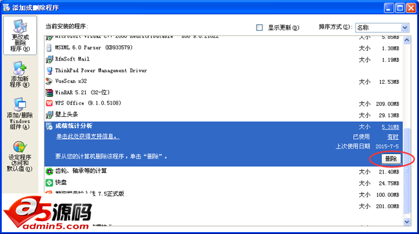Click 12.53MB size value of VueScan
This screenshot has width=419, height=234.
click(x=389, y=82)
